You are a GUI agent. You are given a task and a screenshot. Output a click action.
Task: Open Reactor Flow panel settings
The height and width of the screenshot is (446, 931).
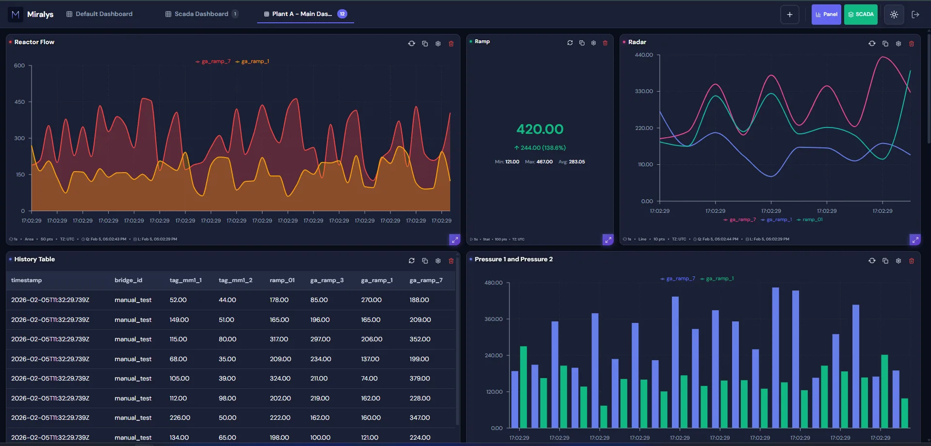(438, 44)
